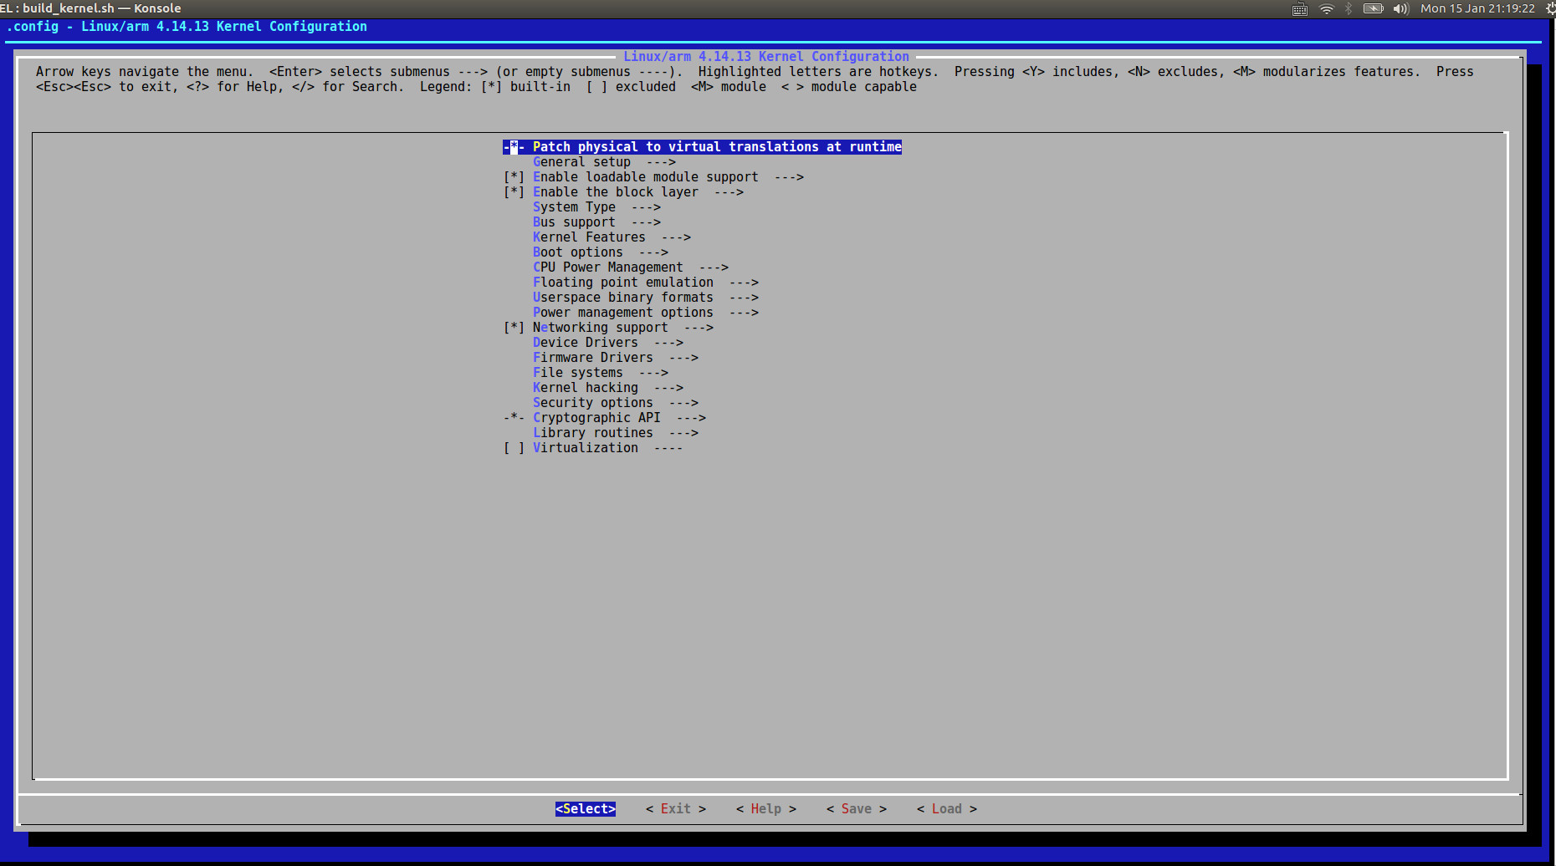Select the Library routines entry
1556x866 pixels.
616,433
